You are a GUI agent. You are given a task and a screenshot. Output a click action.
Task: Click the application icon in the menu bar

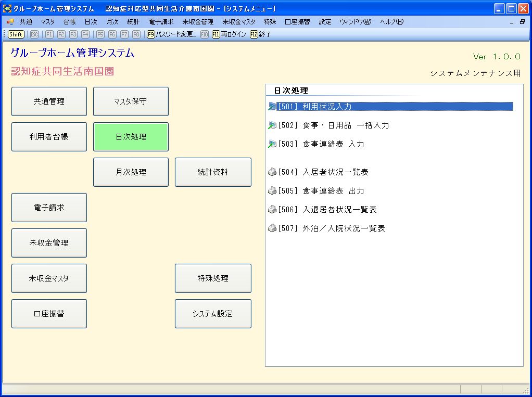coord(10,22)
